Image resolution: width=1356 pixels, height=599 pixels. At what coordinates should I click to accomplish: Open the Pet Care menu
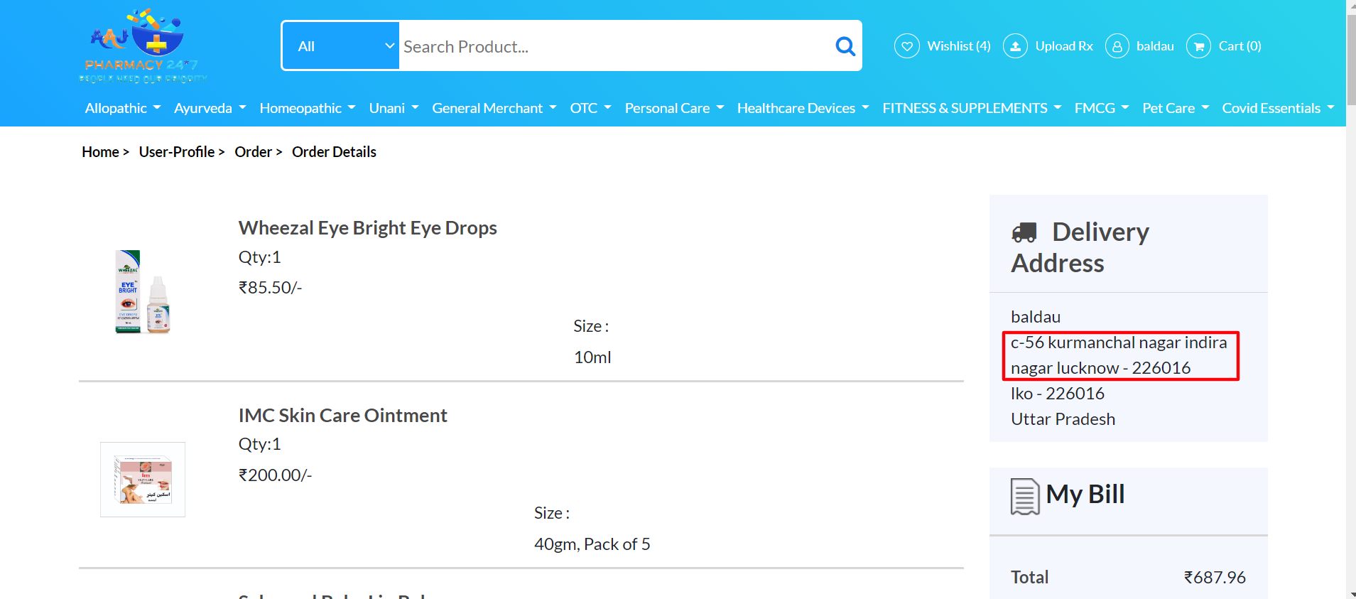[x=1176, y=108]
